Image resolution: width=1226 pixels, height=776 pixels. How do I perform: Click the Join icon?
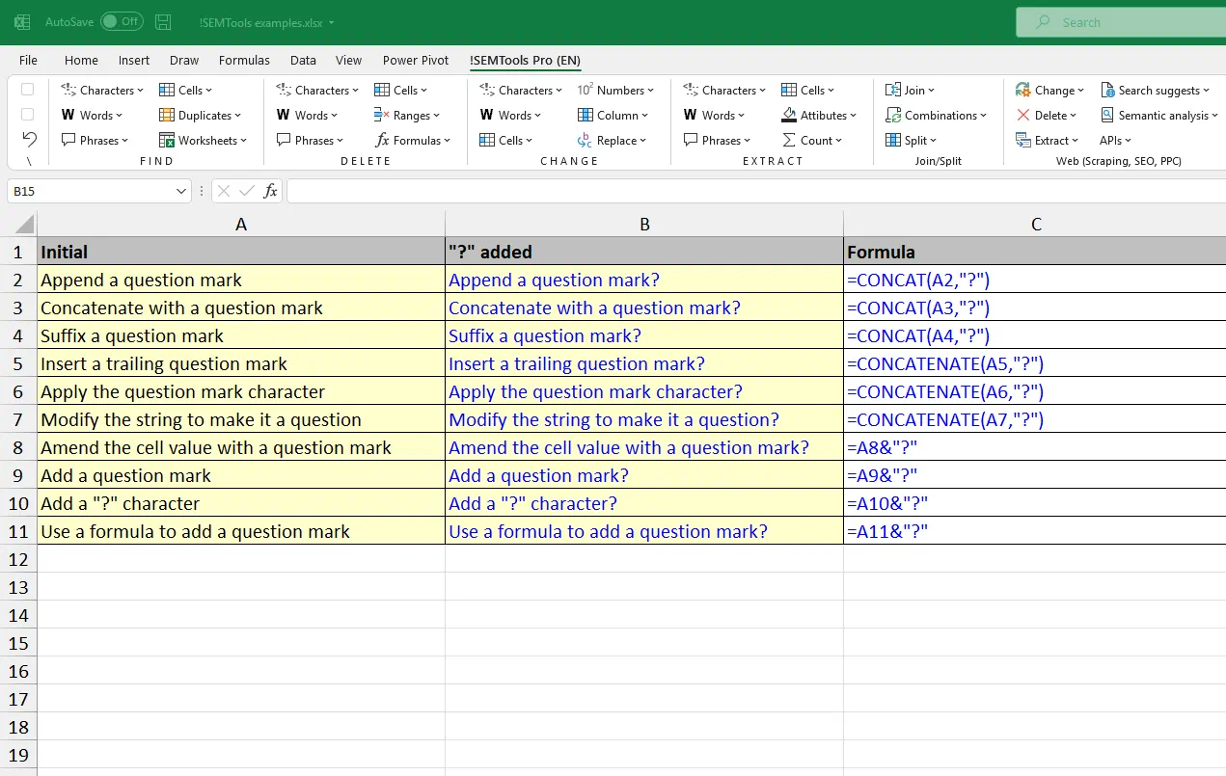pyautogui.click(x=893, y=90)
